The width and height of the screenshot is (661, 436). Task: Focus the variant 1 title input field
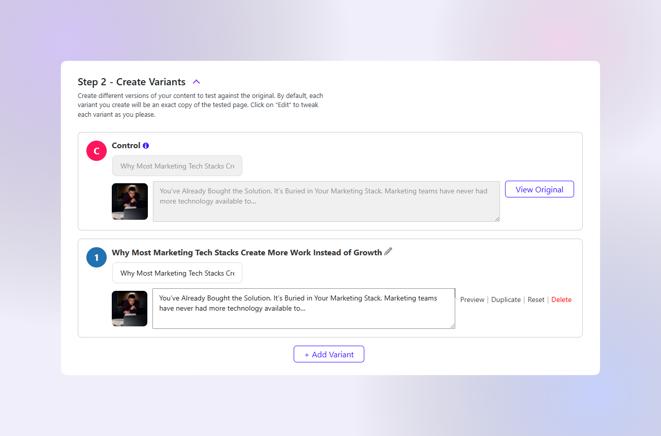[177, 273]
